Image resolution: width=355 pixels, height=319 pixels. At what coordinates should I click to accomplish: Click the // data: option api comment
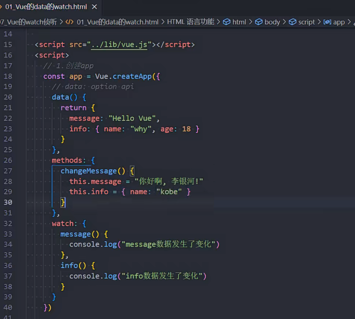(93, 87)
